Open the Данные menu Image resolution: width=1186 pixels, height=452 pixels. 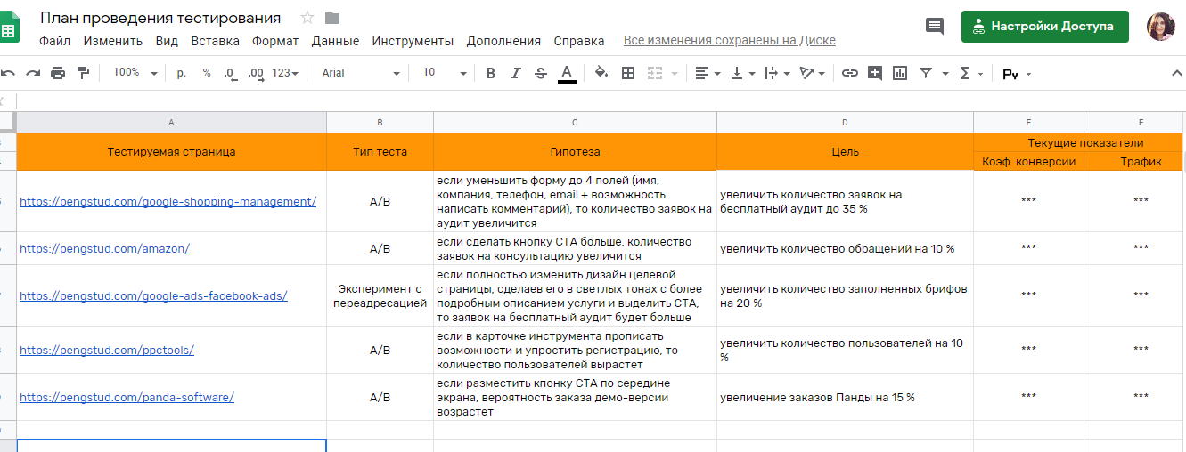(336, 41)
